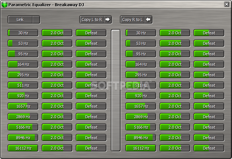Adjust right channel 2869 Hz frequency slider
232x159 pixels.
(x=141, y=117)
